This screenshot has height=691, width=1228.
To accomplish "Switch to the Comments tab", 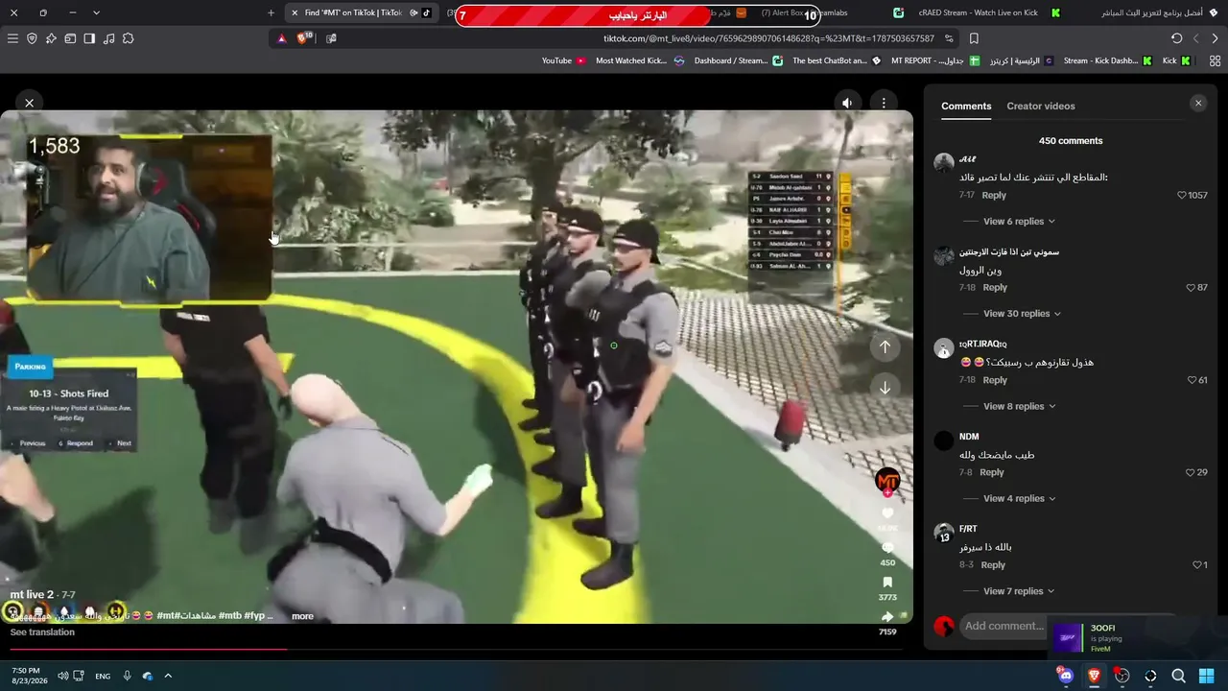I will tap(966, 107).
